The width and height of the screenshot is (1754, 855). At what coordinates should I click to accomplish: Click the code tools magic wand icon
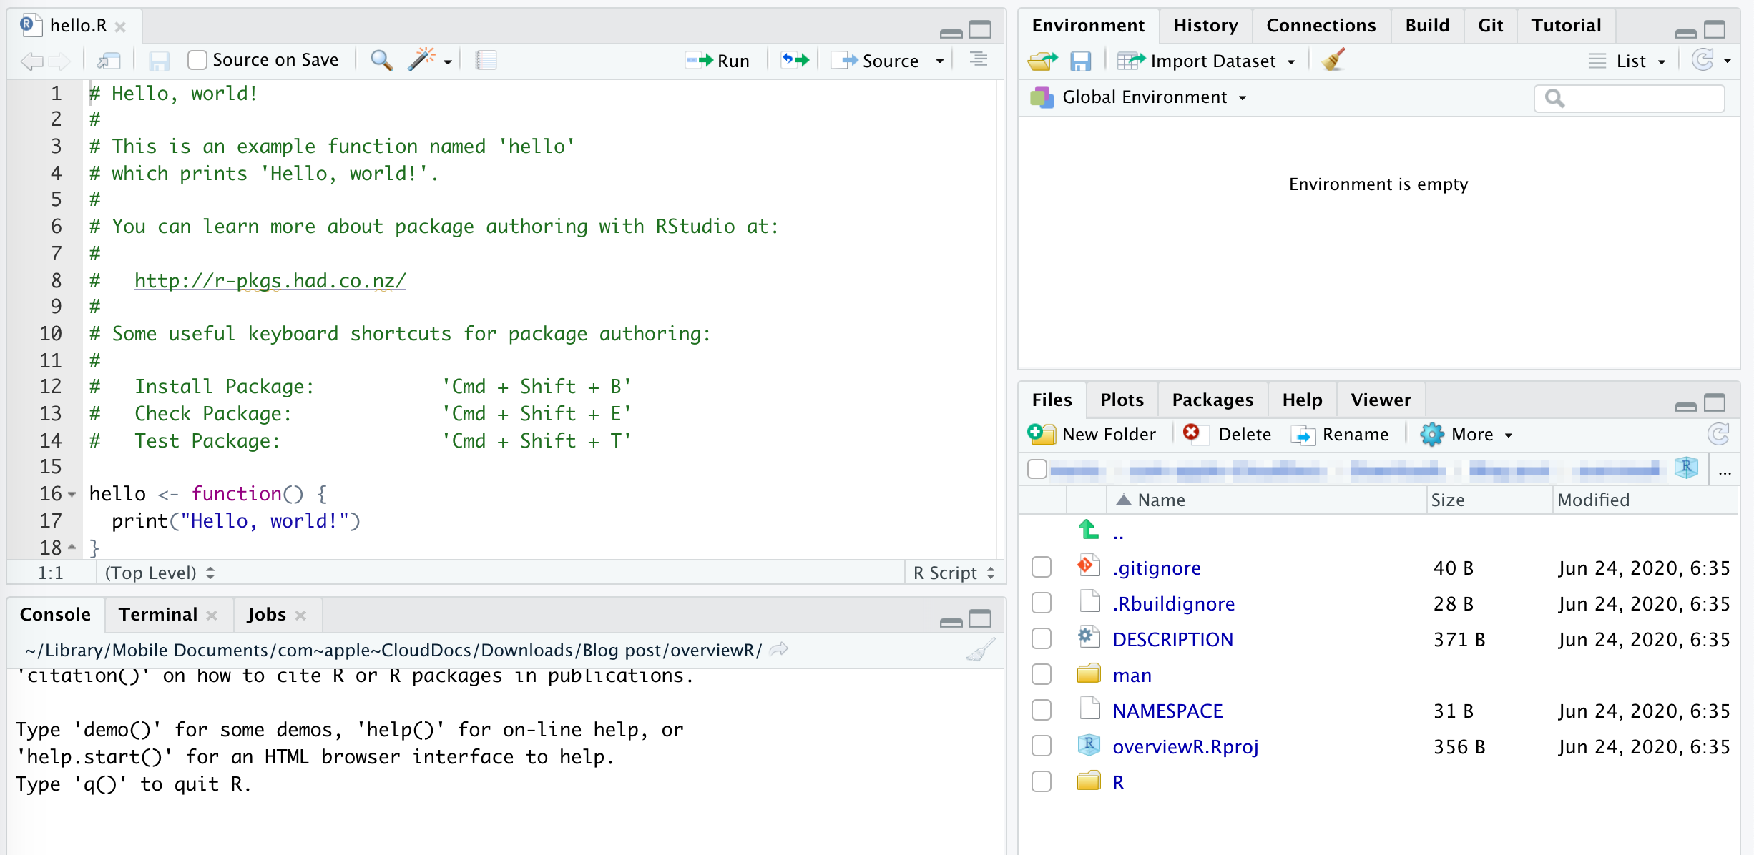421,60
